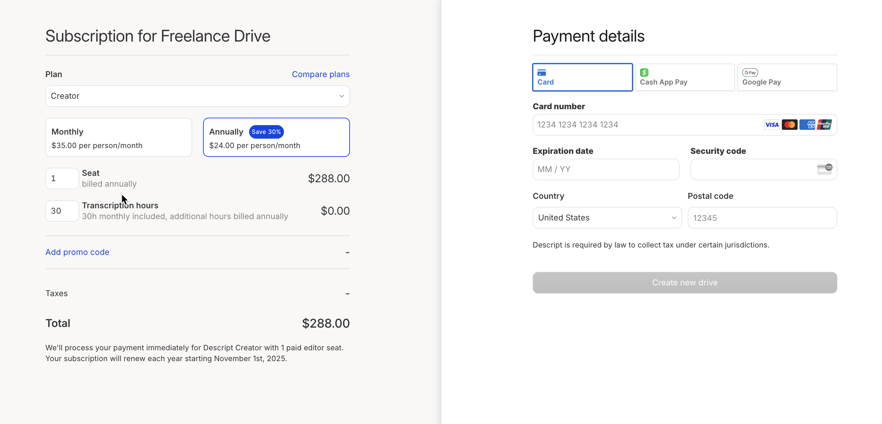Click the UnionPay logo

tap(824, 125)
